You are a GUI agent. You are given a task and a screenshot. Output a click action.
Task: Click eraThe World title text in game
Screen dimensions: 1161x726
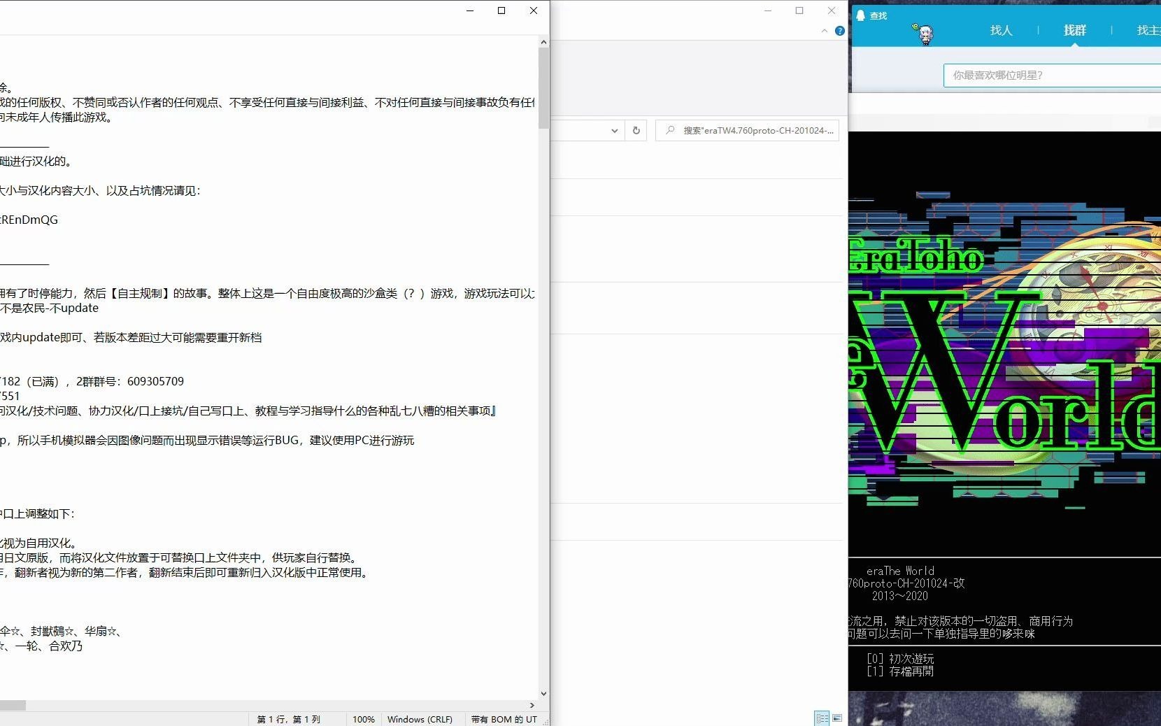pyautogui.click(x=900, y=571)
